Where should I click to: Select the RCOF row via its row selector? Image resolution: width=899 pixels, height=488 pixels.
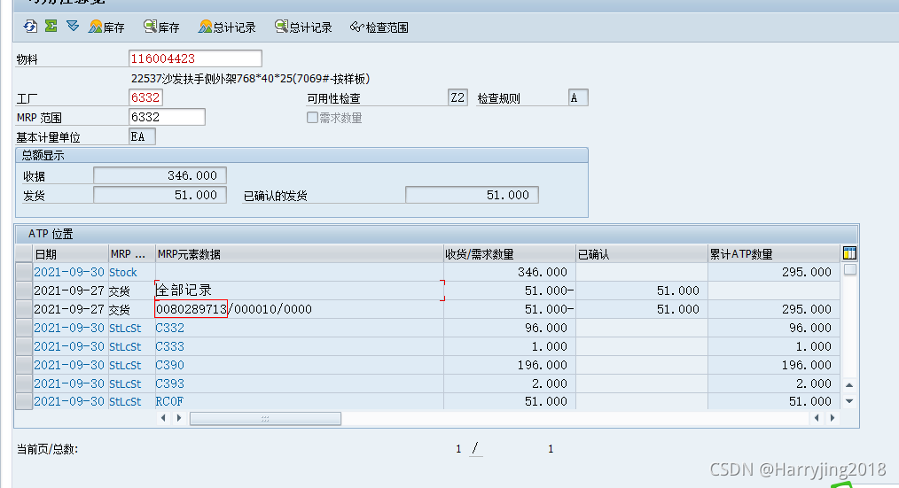pos(24,401)
